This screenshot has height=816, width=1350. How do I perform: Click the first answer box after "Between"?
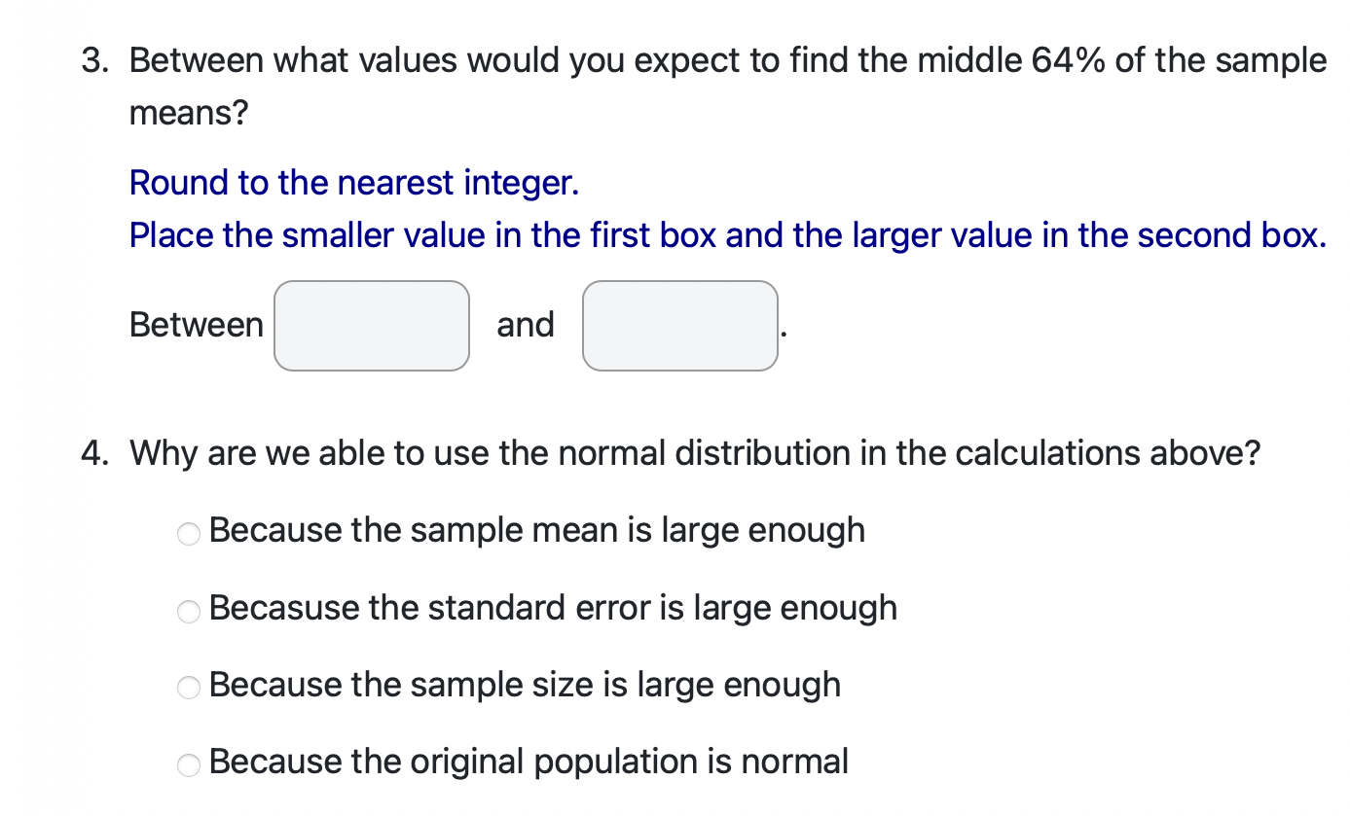click(371, 326)
